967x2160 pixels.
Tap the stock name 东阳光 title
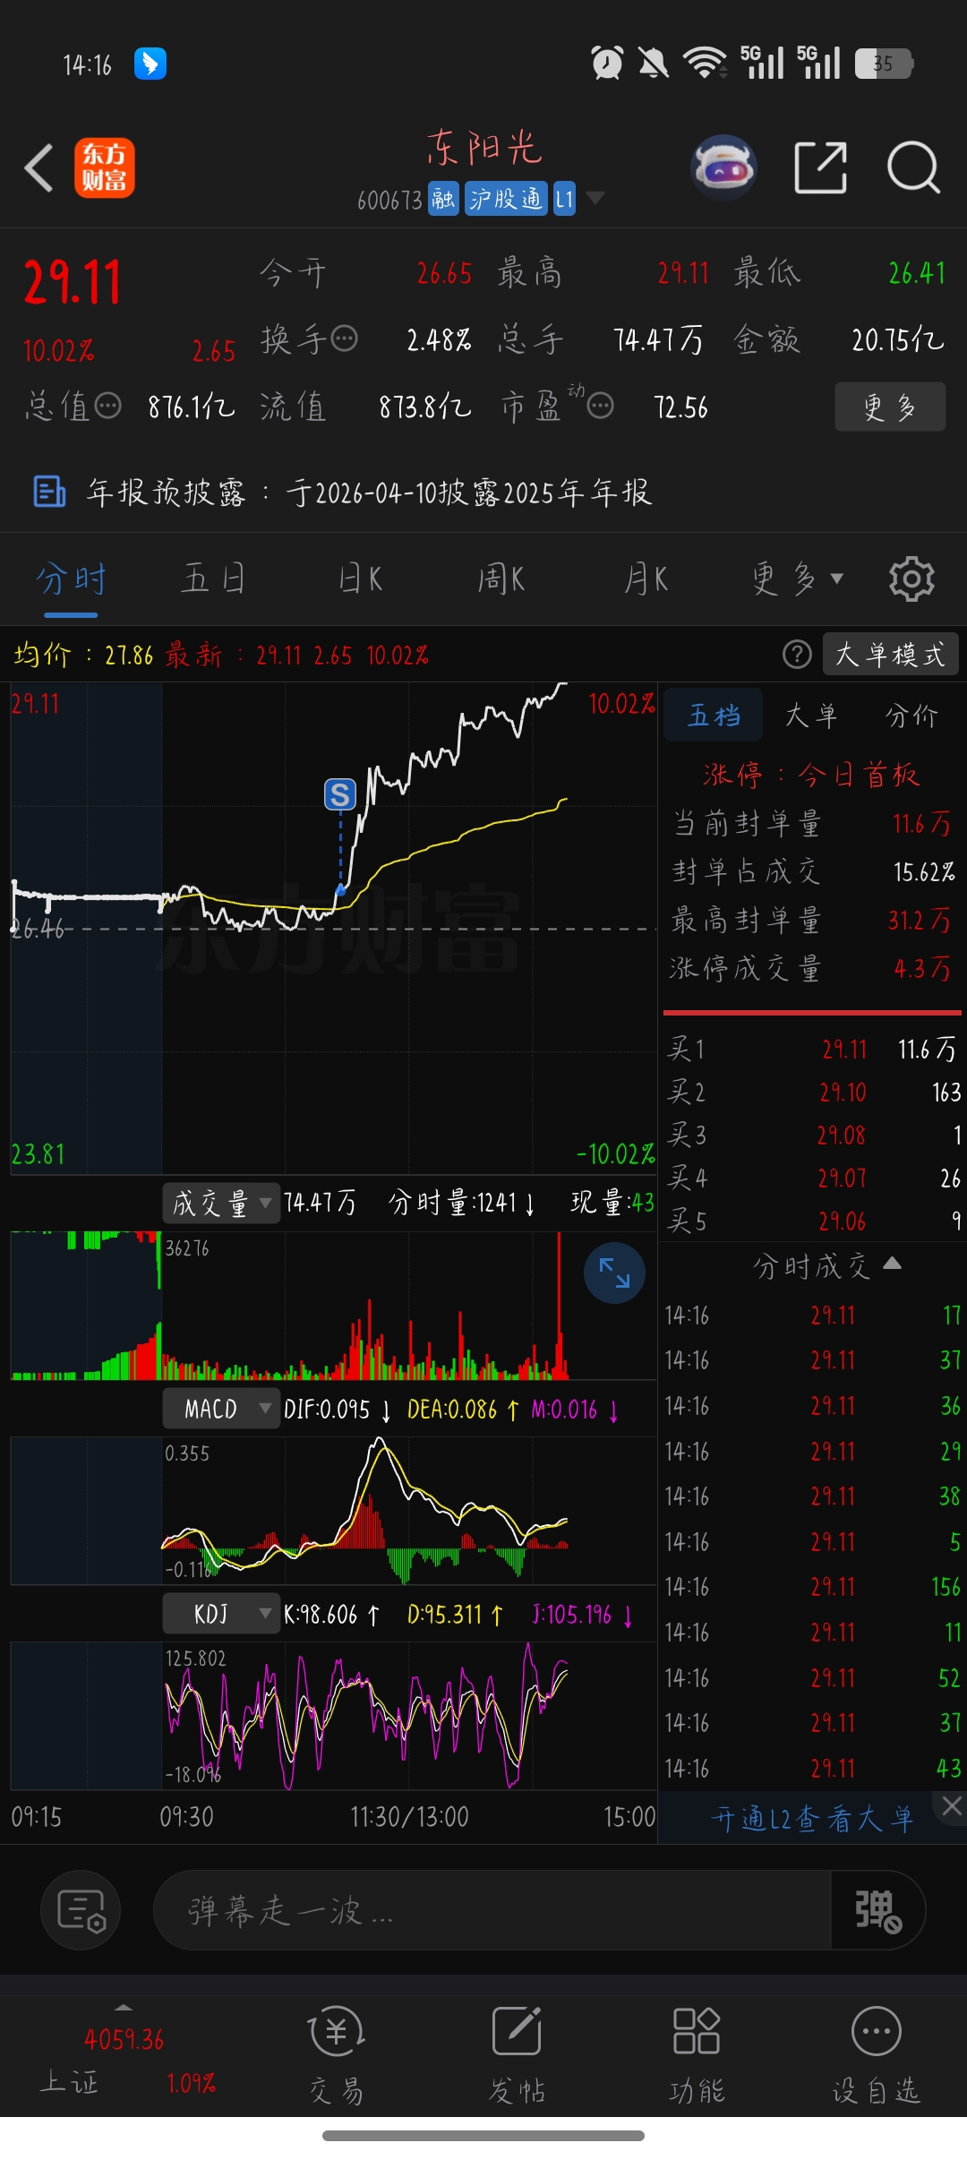(x=484, y=149)
